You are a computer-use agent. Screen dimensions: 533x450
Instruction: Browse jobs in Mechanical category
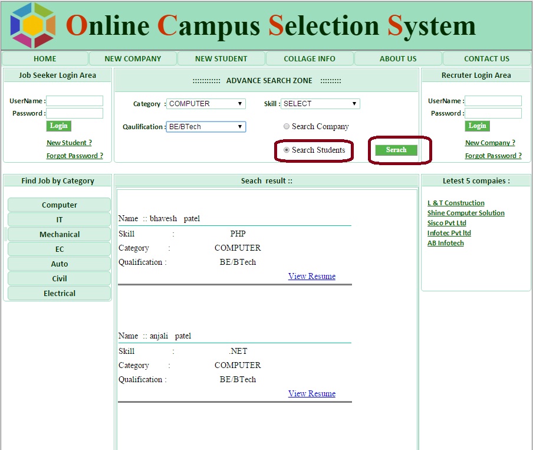point(59,234)
